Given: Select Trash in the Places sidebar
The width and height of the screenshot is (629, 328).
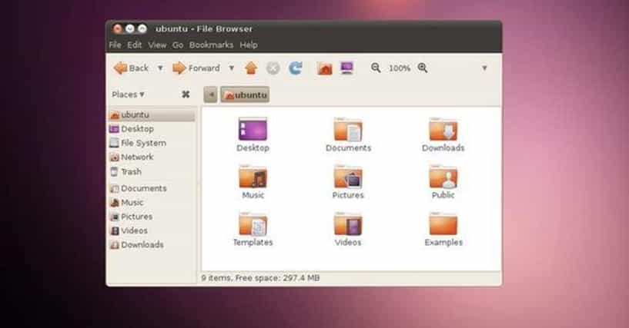Looking at the screenshot, I should pyautogui.click(x=130, y=172).
